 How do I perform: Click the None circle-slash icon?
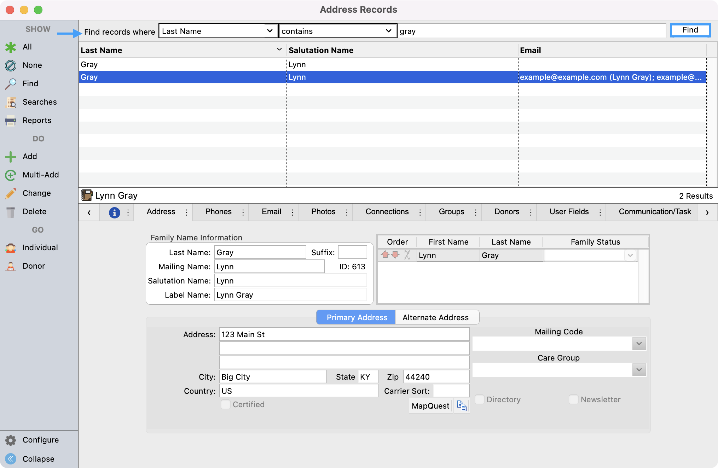pyautogui.click(x=11, y=65)
